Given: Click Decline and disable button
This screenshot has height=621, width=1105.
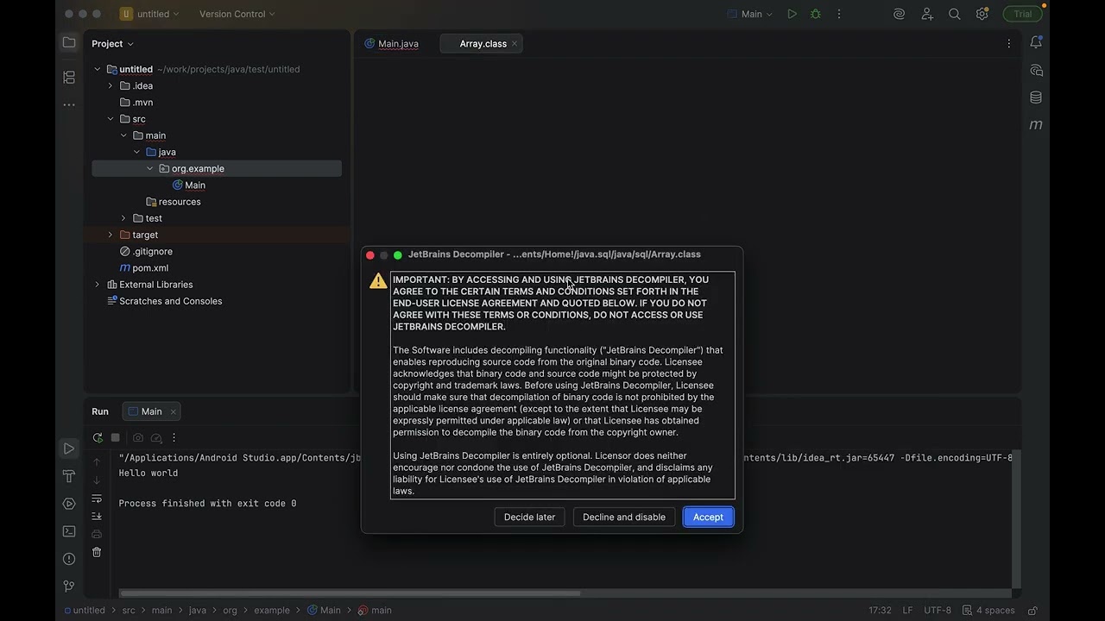Looking at the screenshot, I should tap(624, 517).
